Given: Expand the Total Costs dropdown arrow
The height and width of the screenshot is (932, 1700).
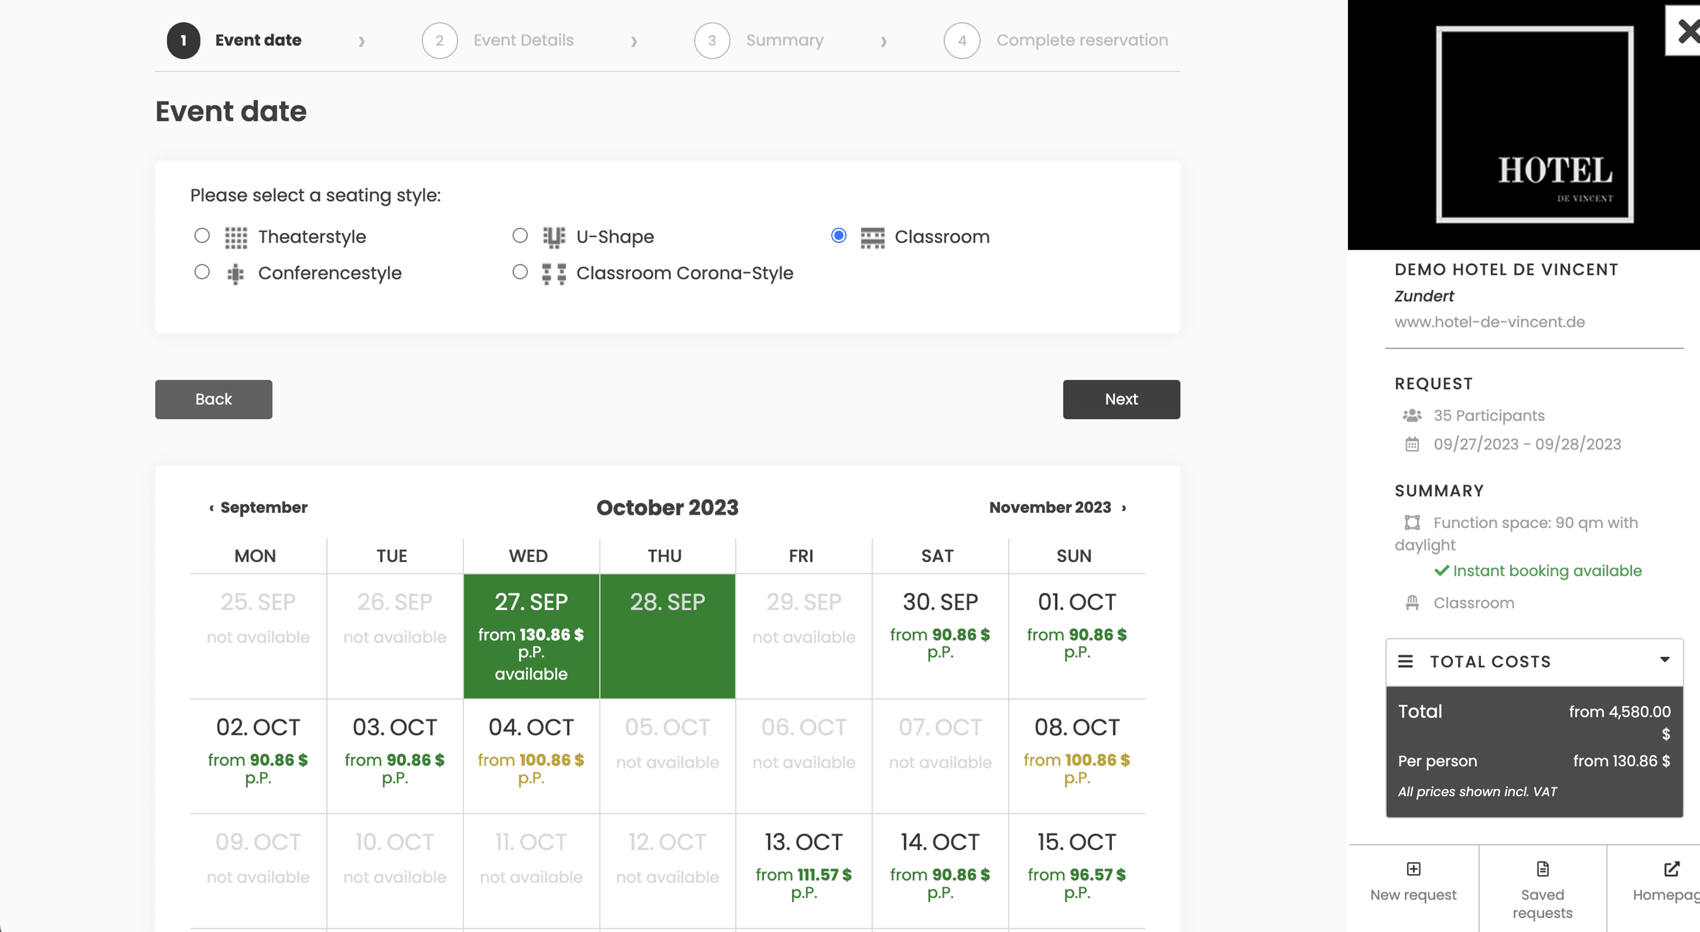Looking at the screenshot, I should coord(1664,660).
